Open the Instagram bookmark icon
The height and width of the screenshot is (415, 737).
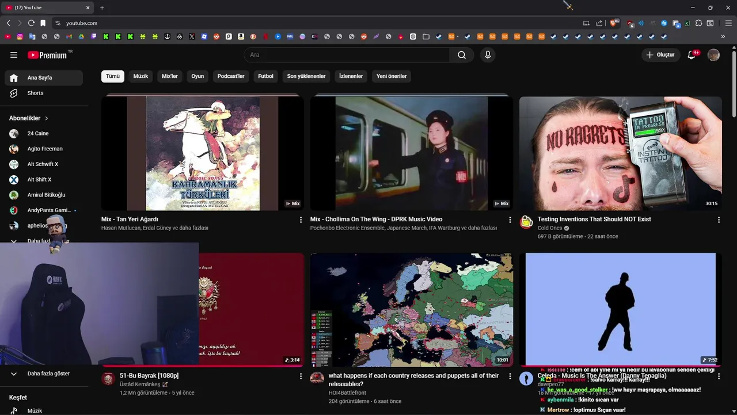click(x=20, y=36)
